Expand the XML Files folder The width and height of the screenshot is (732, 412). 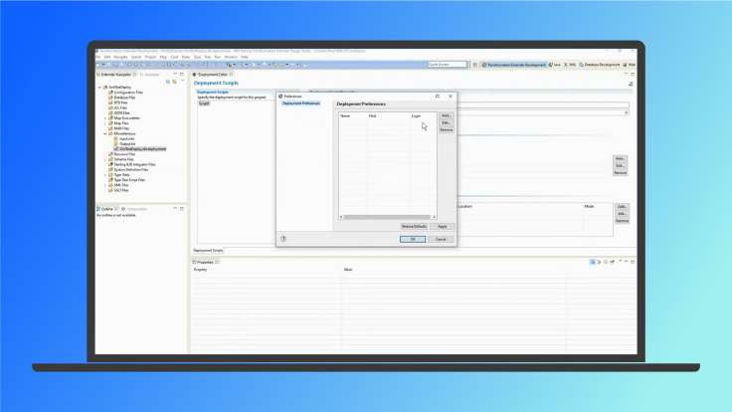coord(105,185)
